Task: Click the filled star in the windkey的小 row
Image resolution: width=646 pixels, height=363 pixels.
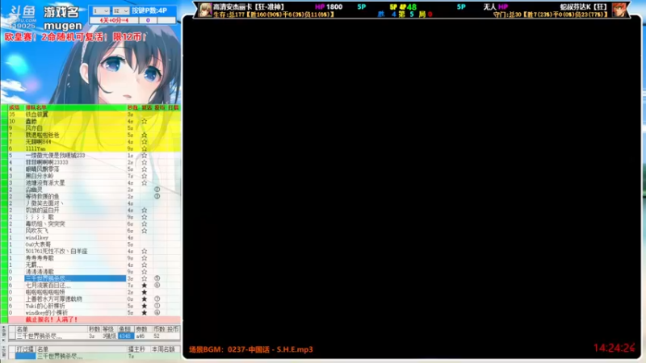Action: [145, 313]
